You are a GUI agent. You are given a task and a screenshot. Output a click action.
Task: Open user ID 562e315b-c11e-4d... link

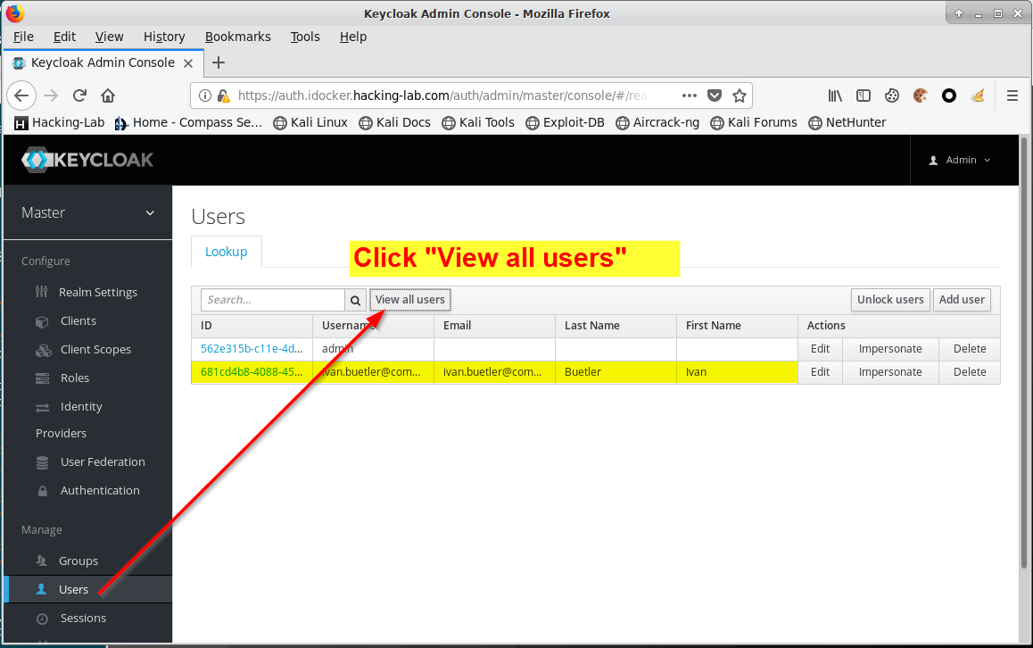coord(252,349)
